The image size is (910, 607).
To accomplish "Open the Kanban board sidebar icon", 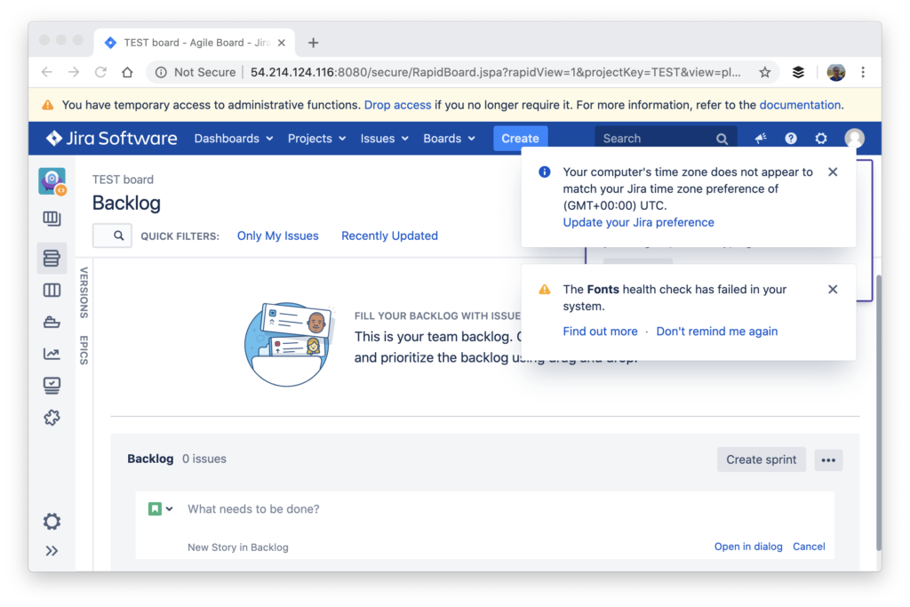I will (52, 219).
